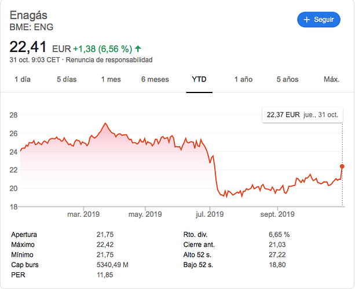Click the jul. 2019 axis marker
355x289 pixels.
210,214
